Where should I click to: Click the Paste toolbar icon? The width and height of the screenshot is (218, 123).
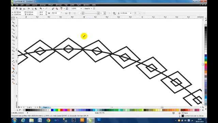36,9
